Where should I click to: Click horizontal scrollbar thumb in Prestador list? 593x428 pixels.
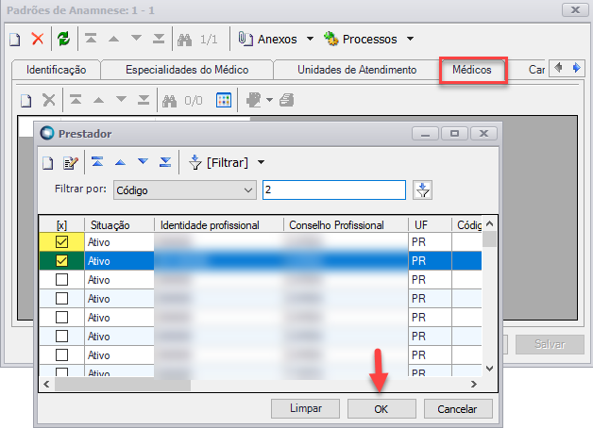[123, 385]
